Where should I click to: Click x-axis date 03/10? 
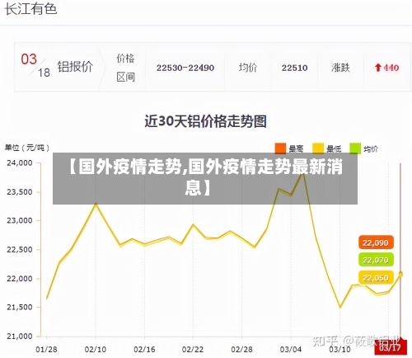click(339, 350)
